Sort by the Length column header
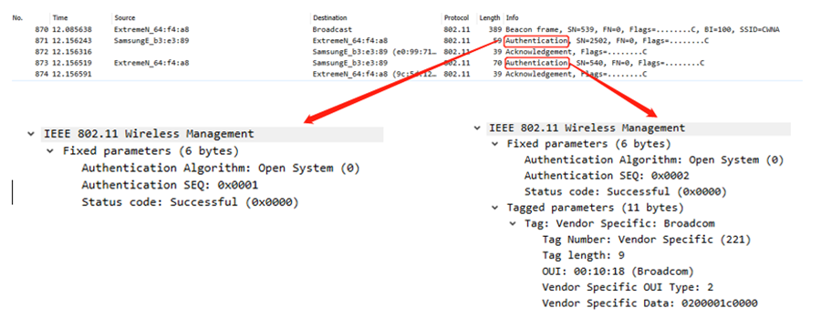Viewport: 821px width, 328px height. (490, 18)
